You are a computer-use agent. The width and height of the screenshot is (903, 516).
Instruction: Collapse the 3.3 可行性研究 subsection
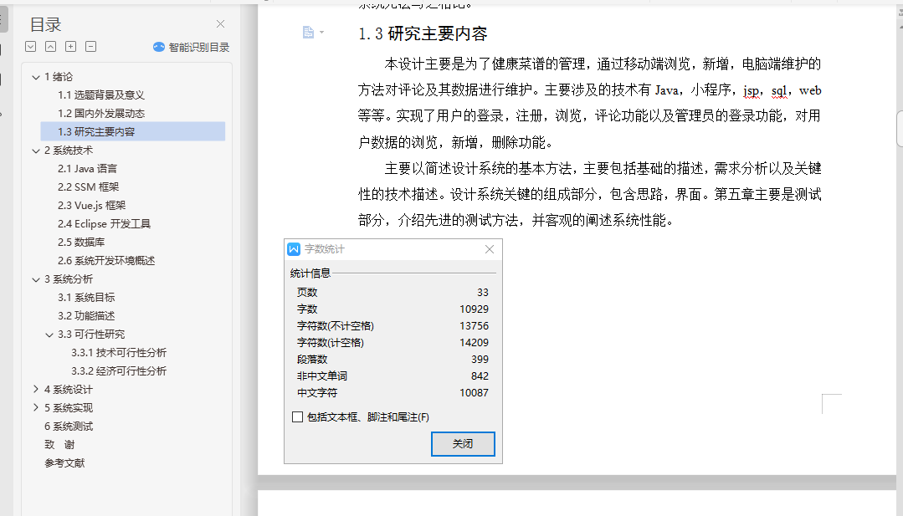click(49, 335)
